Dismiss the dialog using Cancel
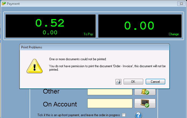The width and height of the screenshot is (187, 118). point(155,81)
